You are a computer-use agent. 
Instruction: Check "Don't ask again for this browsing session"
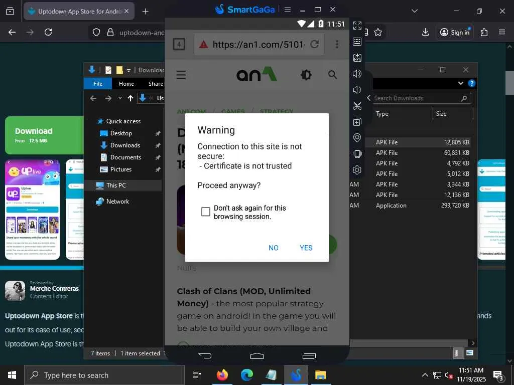pyautogui.click(x=205, y=212)
